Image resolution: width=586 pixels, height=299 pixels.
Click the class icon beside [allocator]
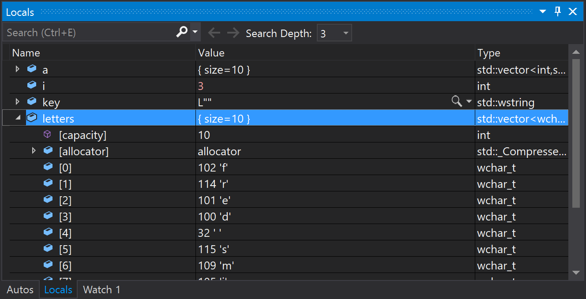point(48,150)
